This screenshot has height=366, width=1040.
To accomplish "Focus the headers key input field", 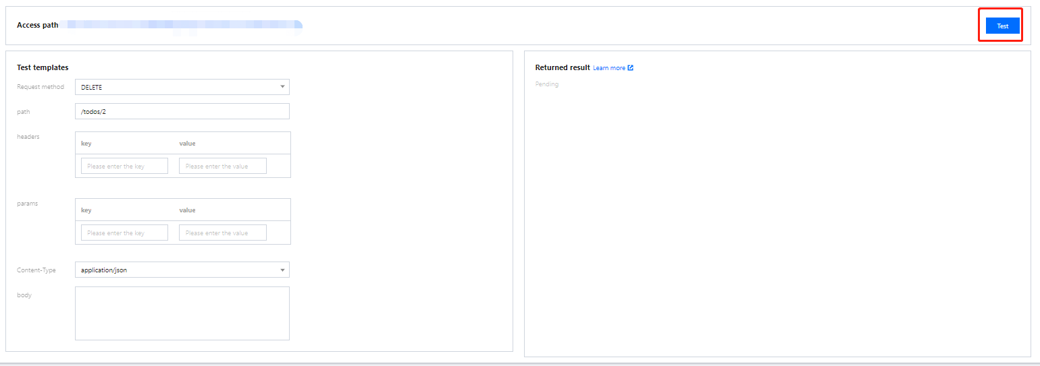I will 124,166.
